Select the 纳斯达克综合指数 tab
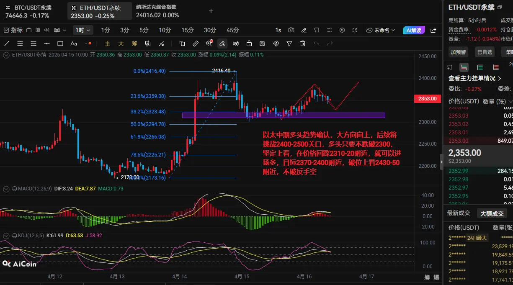This screenshot has height=285, width=513. (157, 11)
